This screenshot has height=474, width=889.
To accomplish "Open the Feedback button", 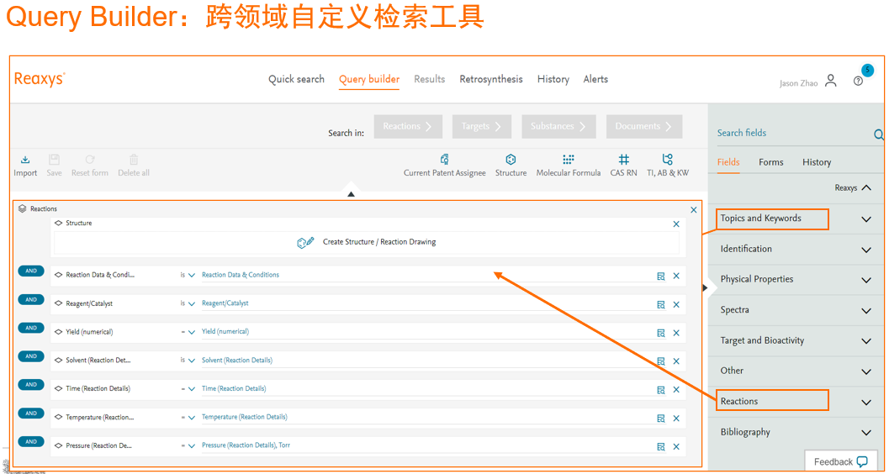I will click(841, 461).
